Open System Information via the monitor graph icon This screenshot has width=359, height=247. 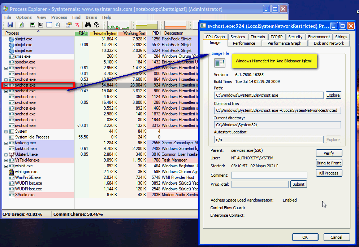(33, 25)
